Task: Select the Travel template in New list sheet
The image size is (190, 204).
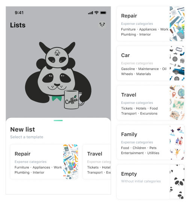Action: tap(97, 162)
